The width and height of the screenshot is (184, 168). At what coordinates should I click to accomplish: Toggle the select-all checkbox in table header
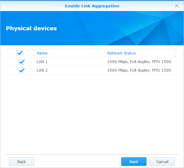pyautogui.click(x=20, y=53)
